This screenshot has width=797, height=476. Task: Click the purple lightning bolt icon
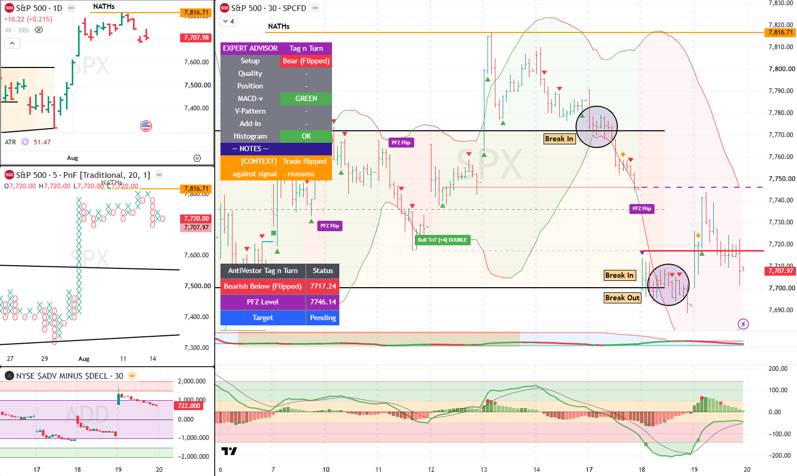[743, 324]
